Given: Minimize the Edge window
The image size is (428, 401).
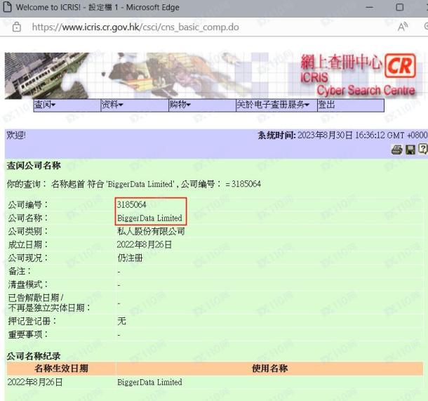Looking at the screenshot, I should [369, 8].
